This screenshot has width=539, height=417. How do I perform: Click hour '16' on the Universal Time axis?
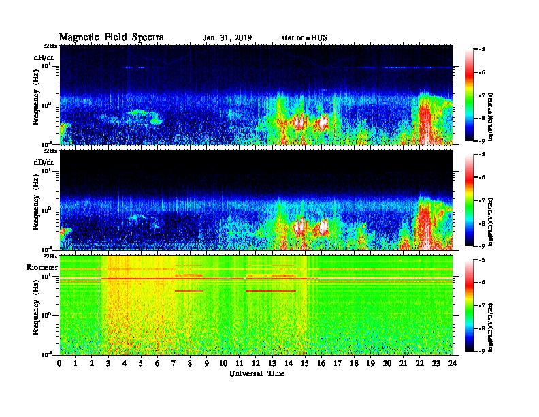coord(321,363)
